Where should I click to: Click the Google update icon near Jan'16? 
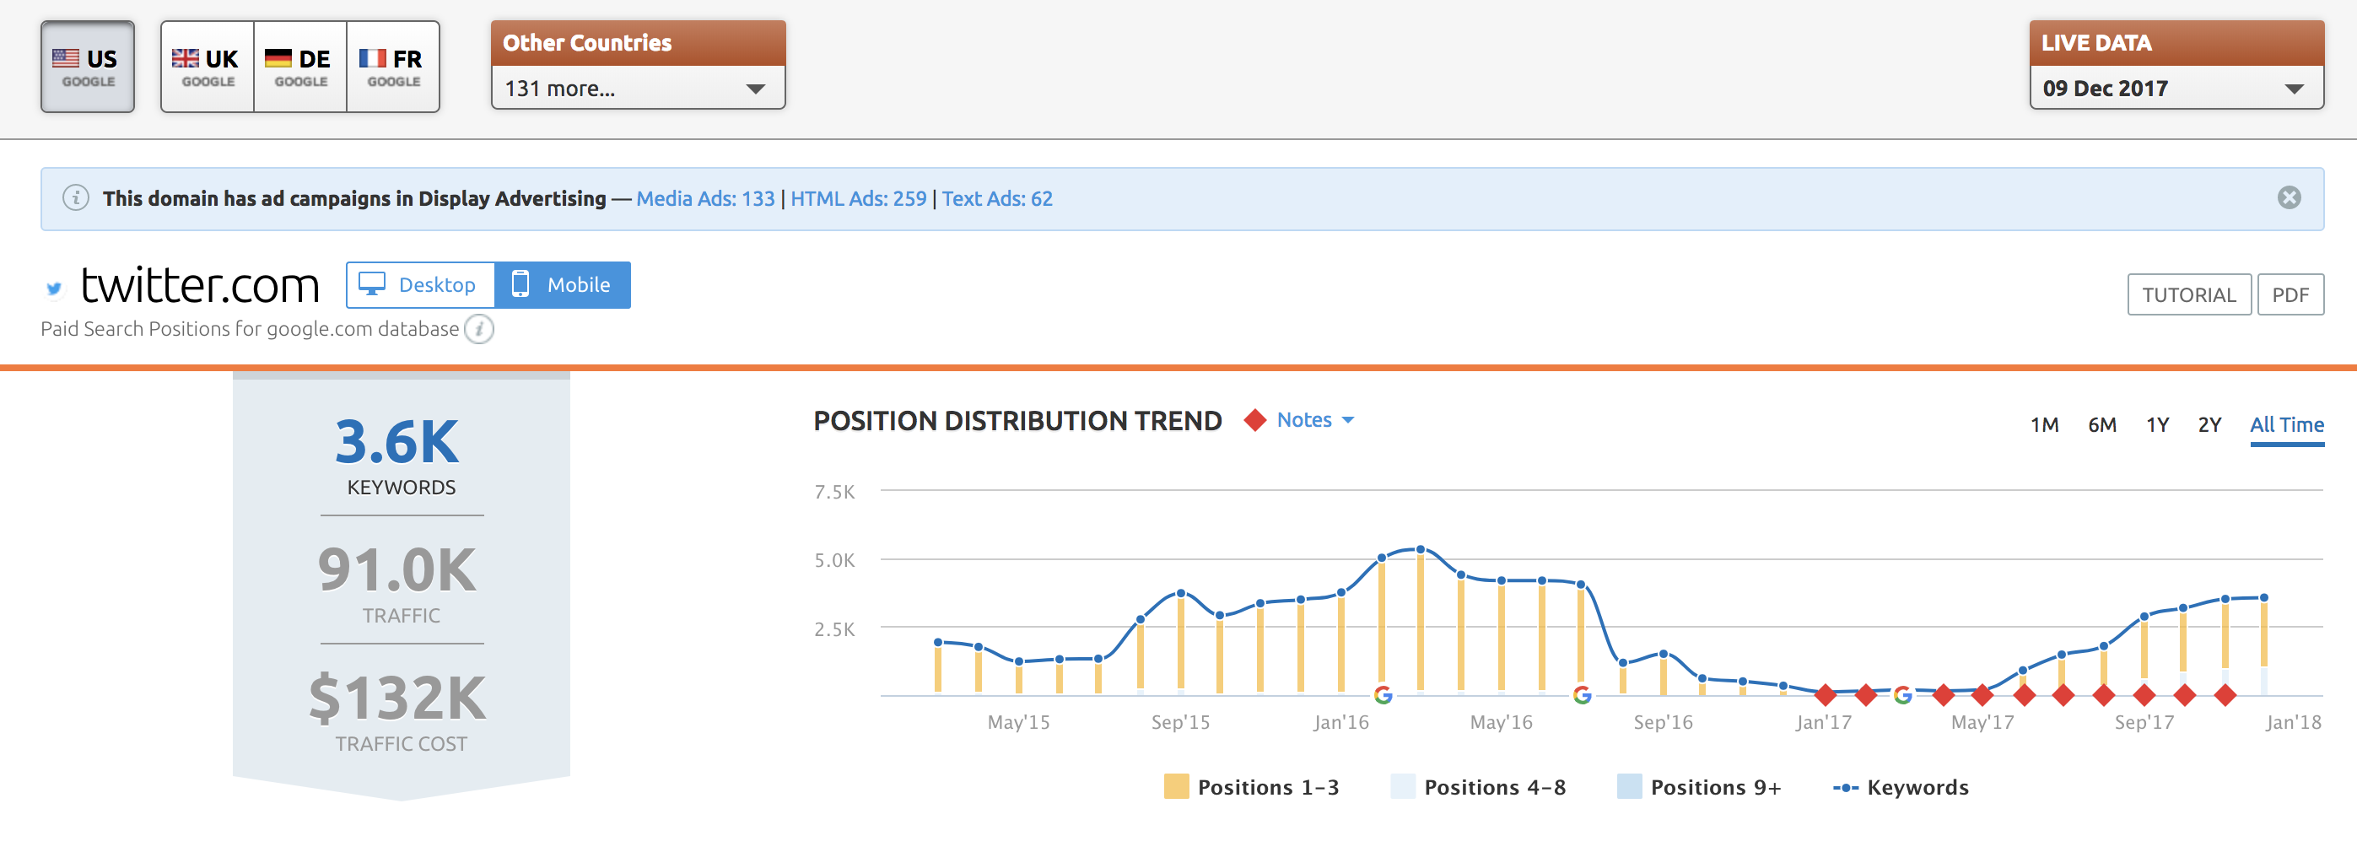(x=1383, y=694)
